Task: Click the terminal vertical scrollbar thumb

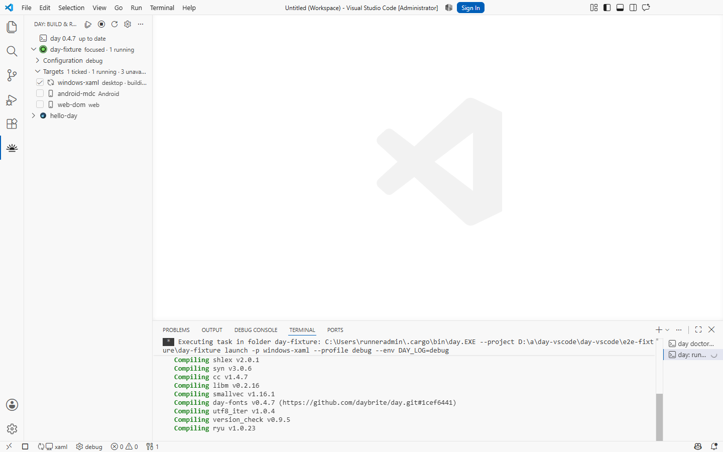Action: click(660, 417)
